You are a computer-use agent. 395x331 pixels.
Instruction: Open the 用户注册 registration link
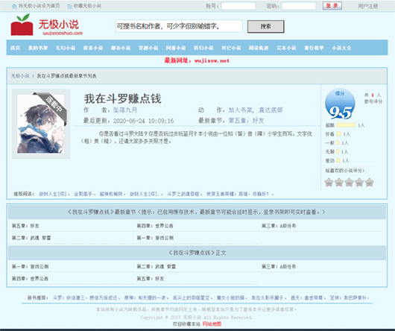[x=367, y=6]
